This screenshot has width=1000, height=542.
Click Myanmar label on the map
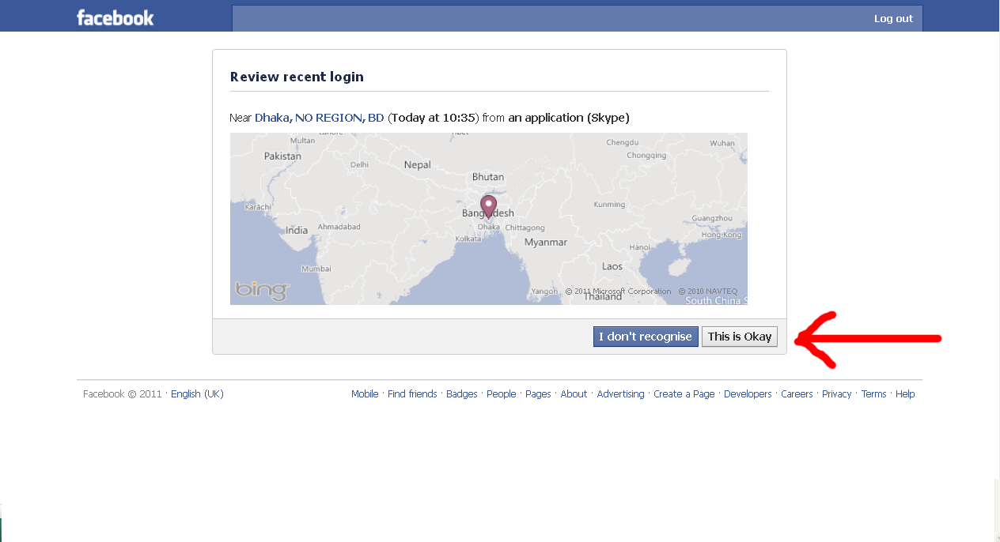[546, 243]
